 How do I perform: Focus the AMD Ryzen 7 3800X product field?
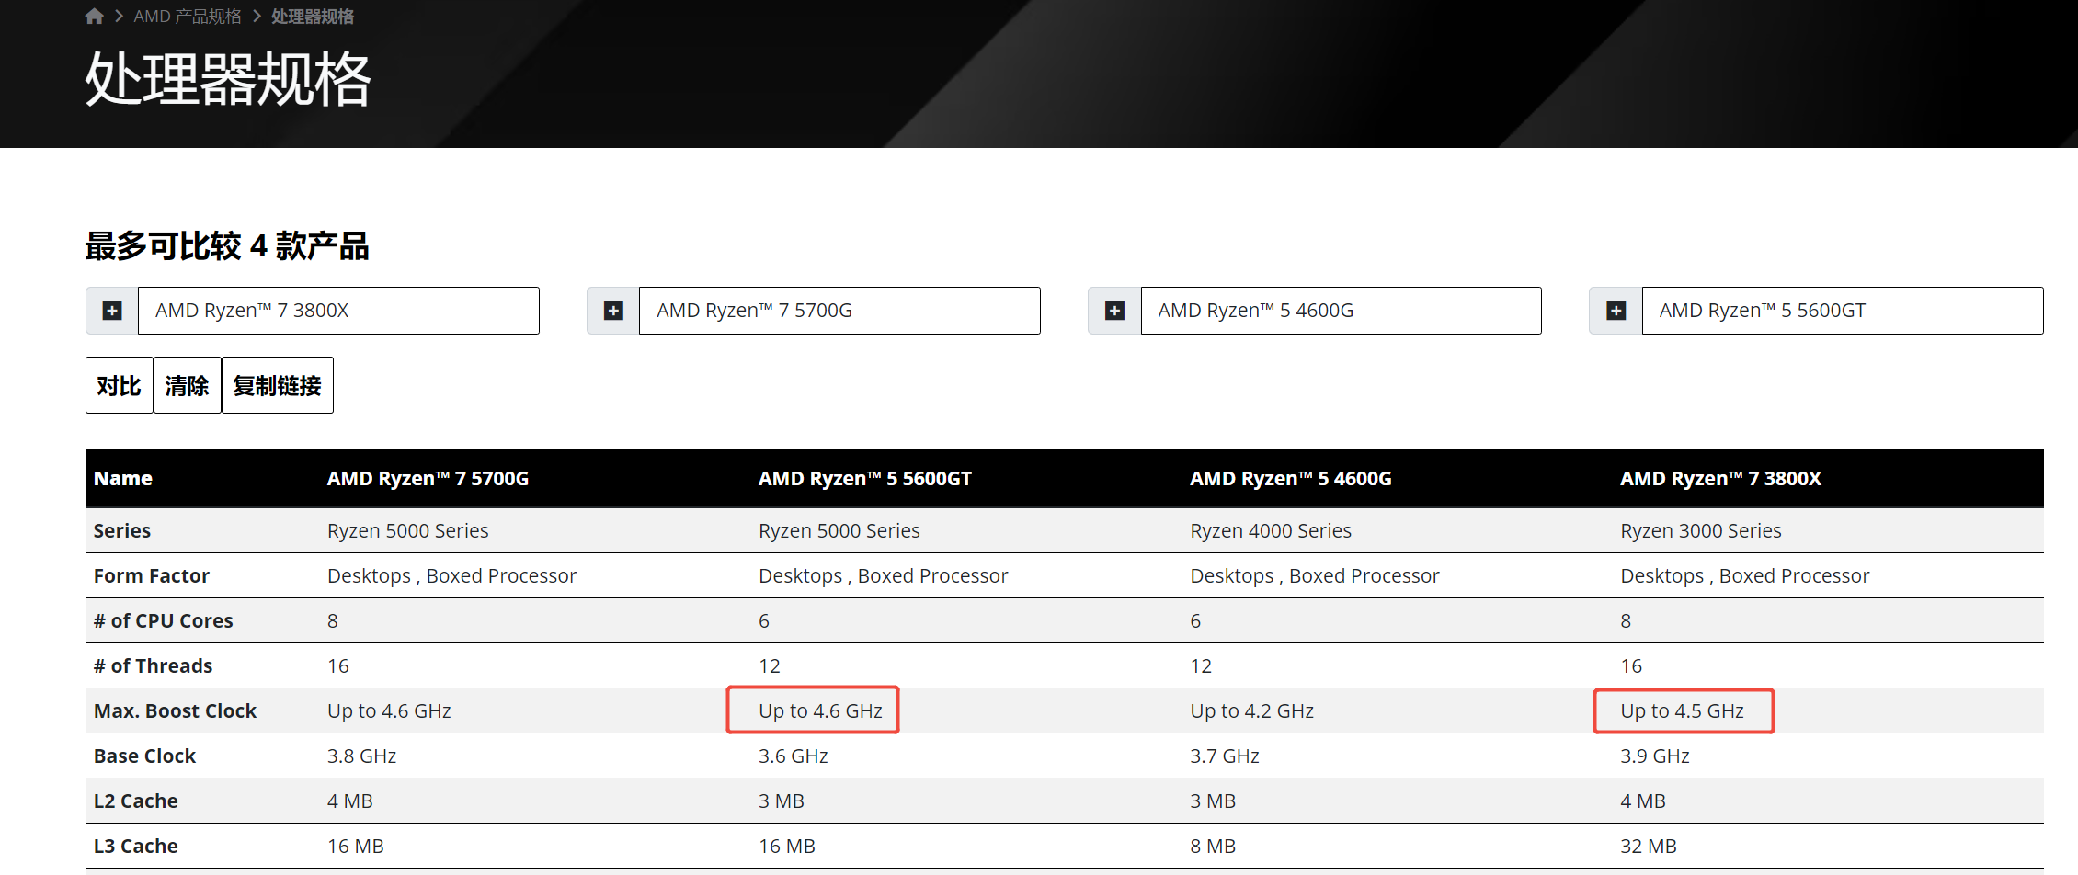(338, 311)
